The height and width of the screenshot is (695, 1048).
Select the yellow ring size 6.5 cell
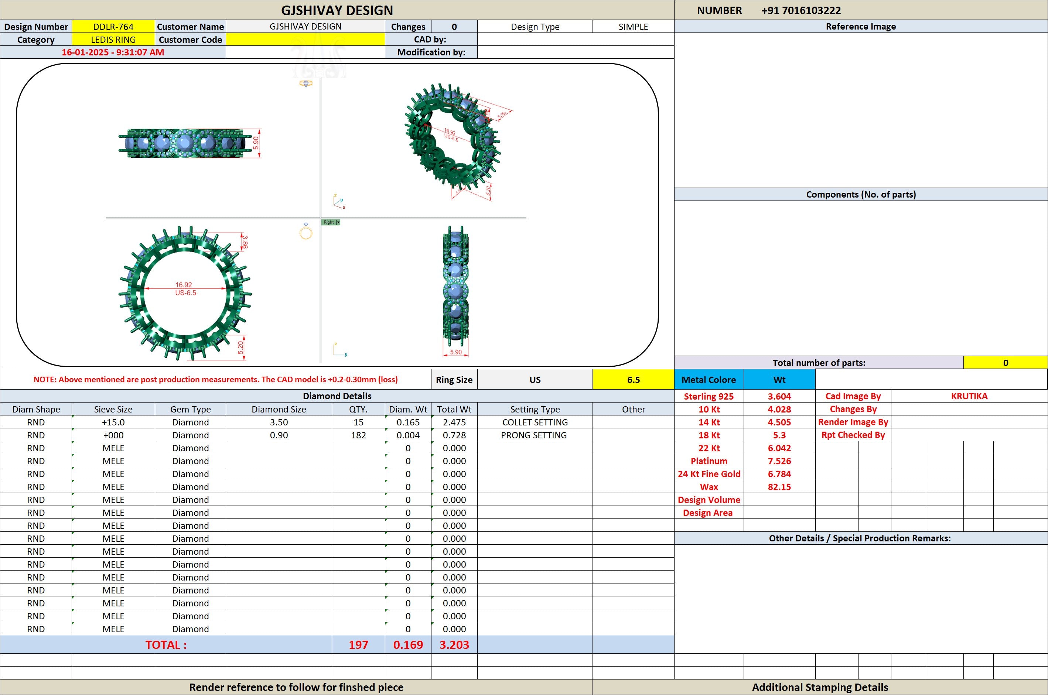tap(634, 380)
